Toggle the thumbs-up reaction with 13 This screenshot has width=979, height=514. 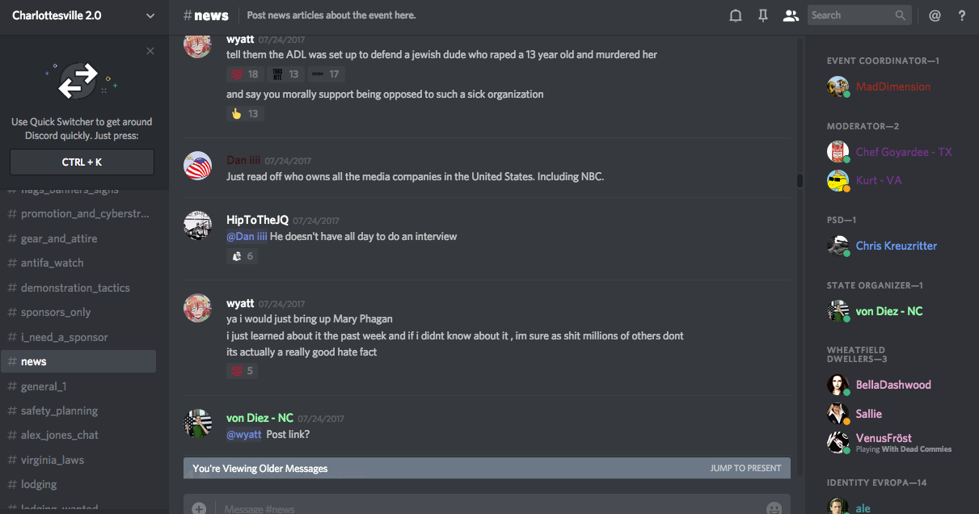(245, 114)
